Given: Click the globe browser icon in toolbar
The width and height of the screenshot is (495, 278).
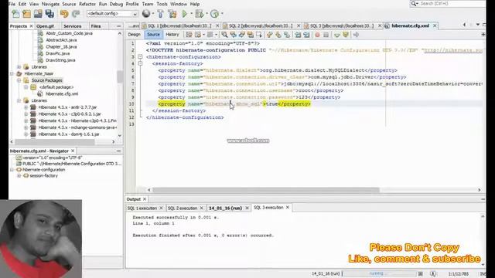Looking at the screenshot, I should [x=146, y=14].
